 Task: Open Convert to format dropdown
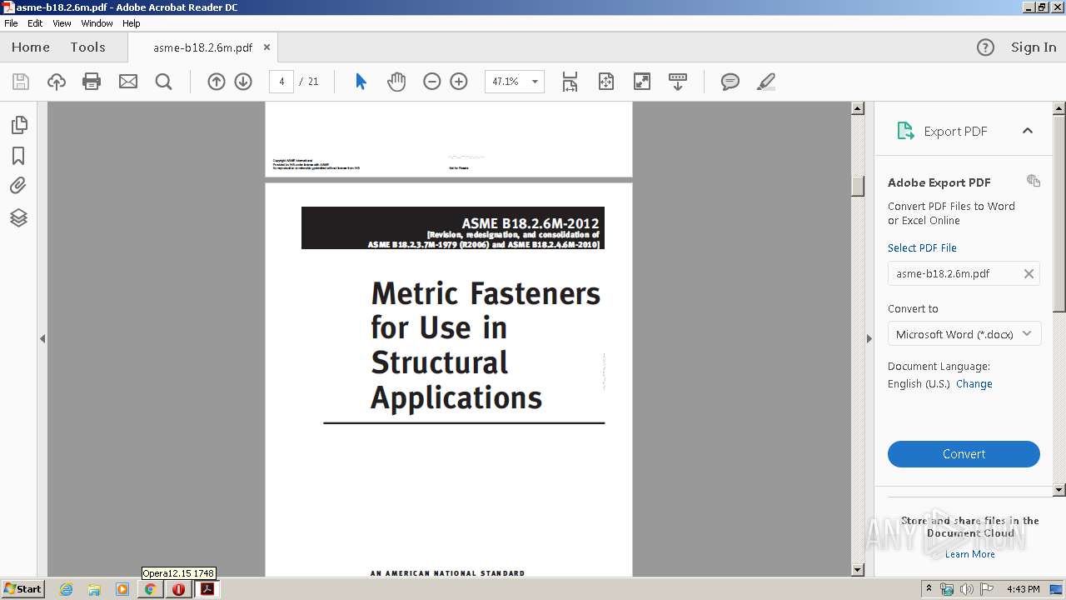tap(964, 334)
